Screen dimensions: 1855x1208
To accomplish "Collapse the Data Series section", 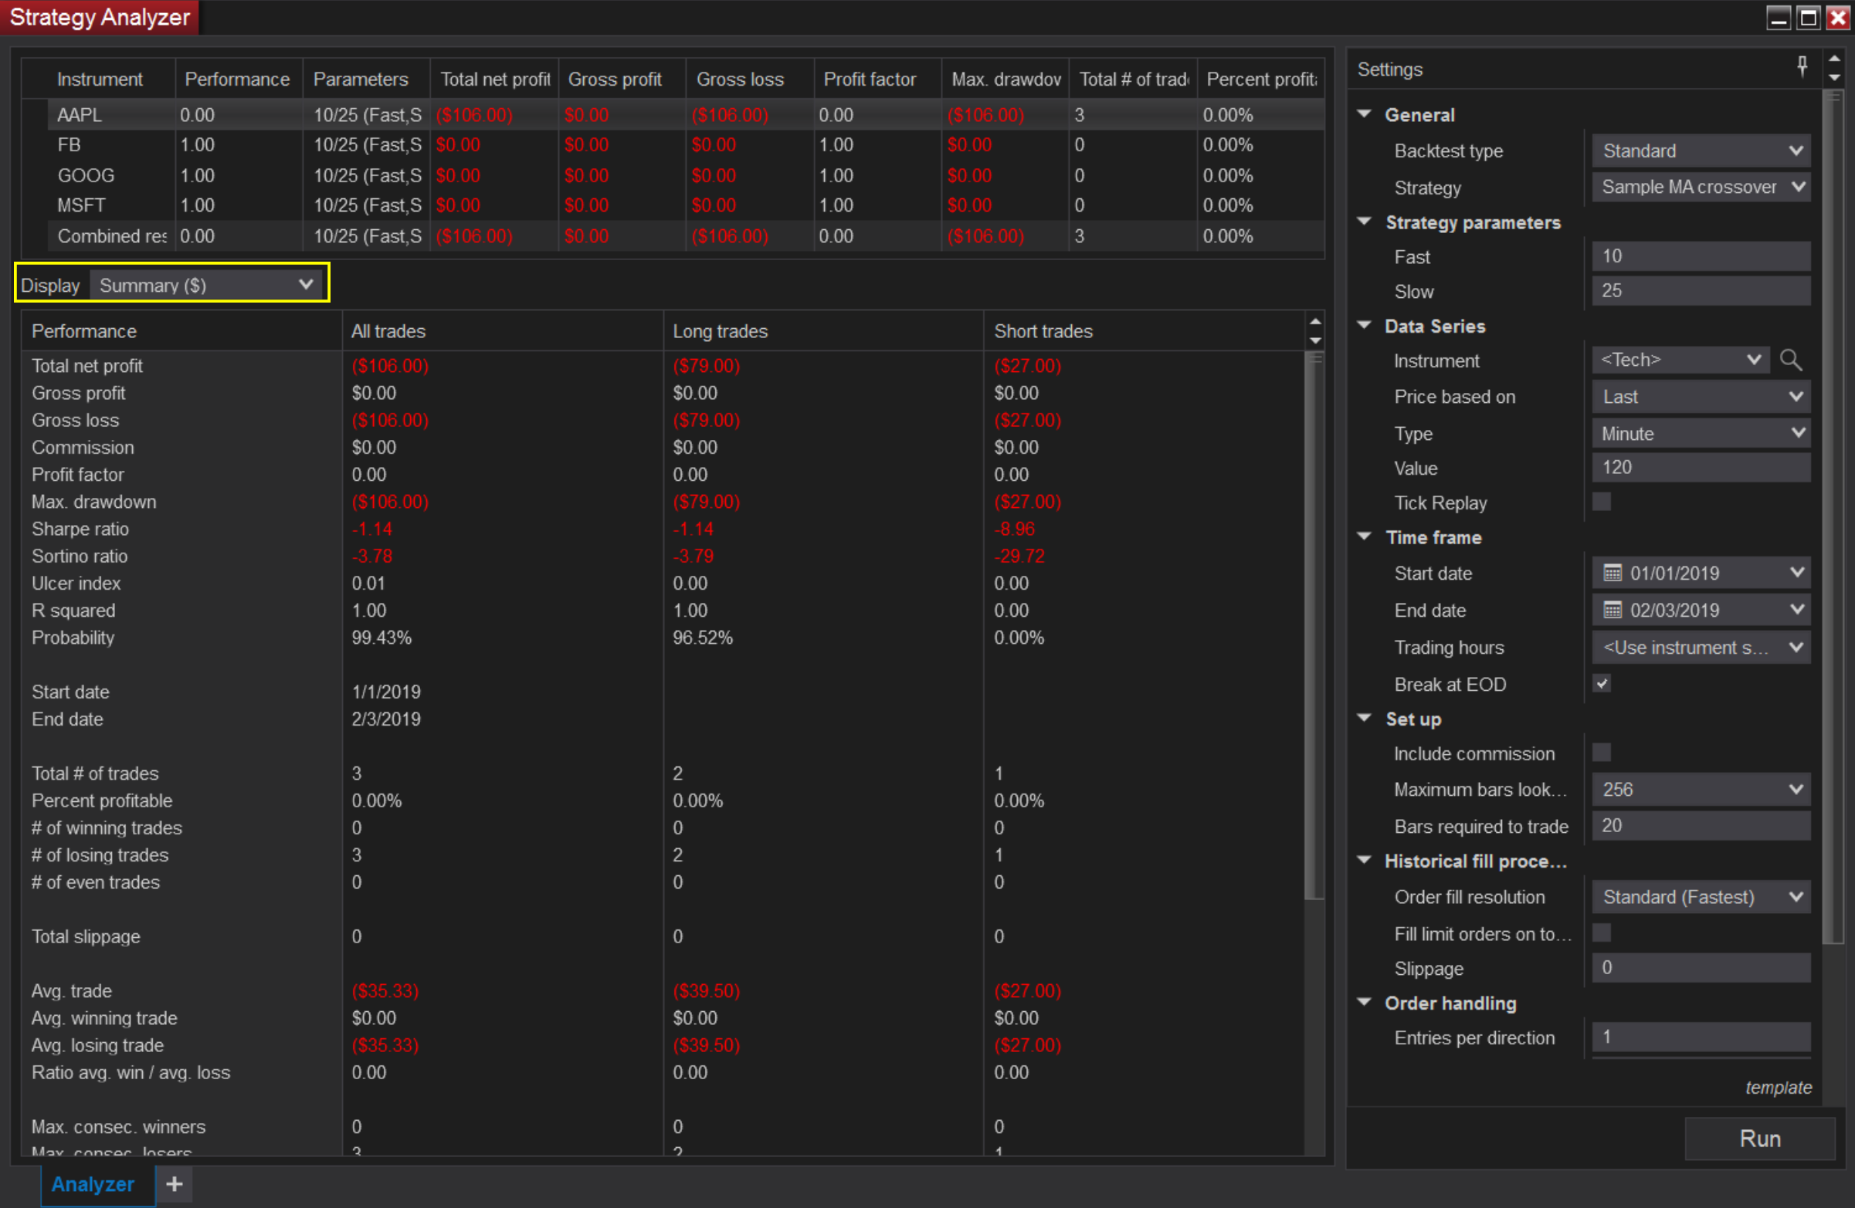I will click(x=1364, y=326).
